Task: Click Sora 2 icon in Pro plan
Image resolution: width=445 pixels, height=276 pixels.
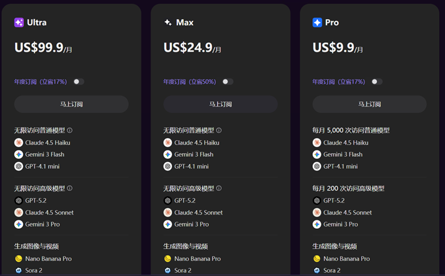Action: tap(317, 270)
